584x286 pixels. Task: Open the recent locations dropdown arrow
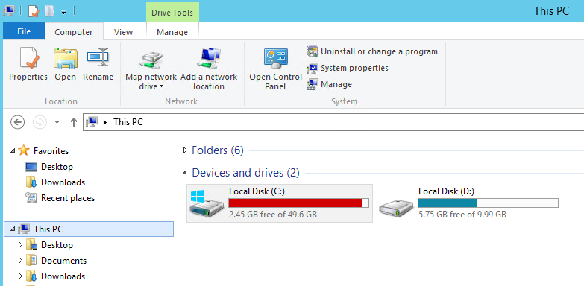point(57,122)
